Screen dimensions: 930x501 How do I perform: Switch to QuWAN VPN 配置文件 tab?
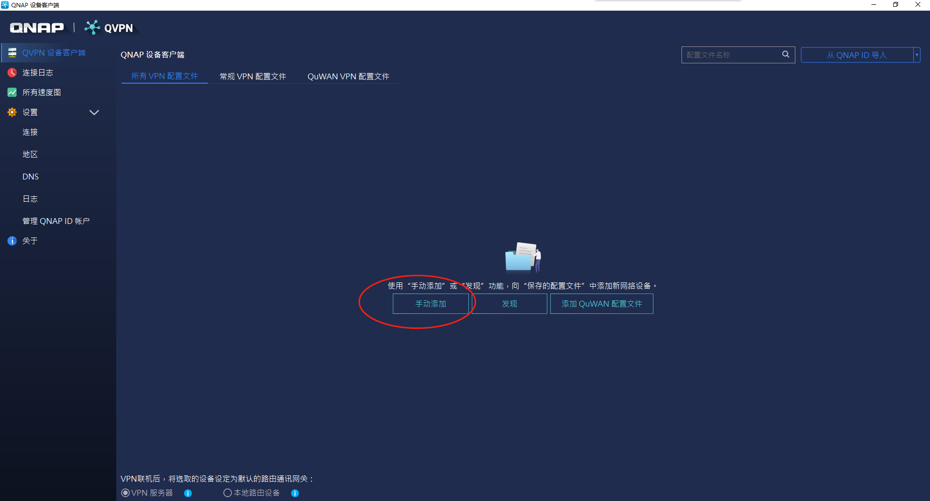click(x=348, y=76)
